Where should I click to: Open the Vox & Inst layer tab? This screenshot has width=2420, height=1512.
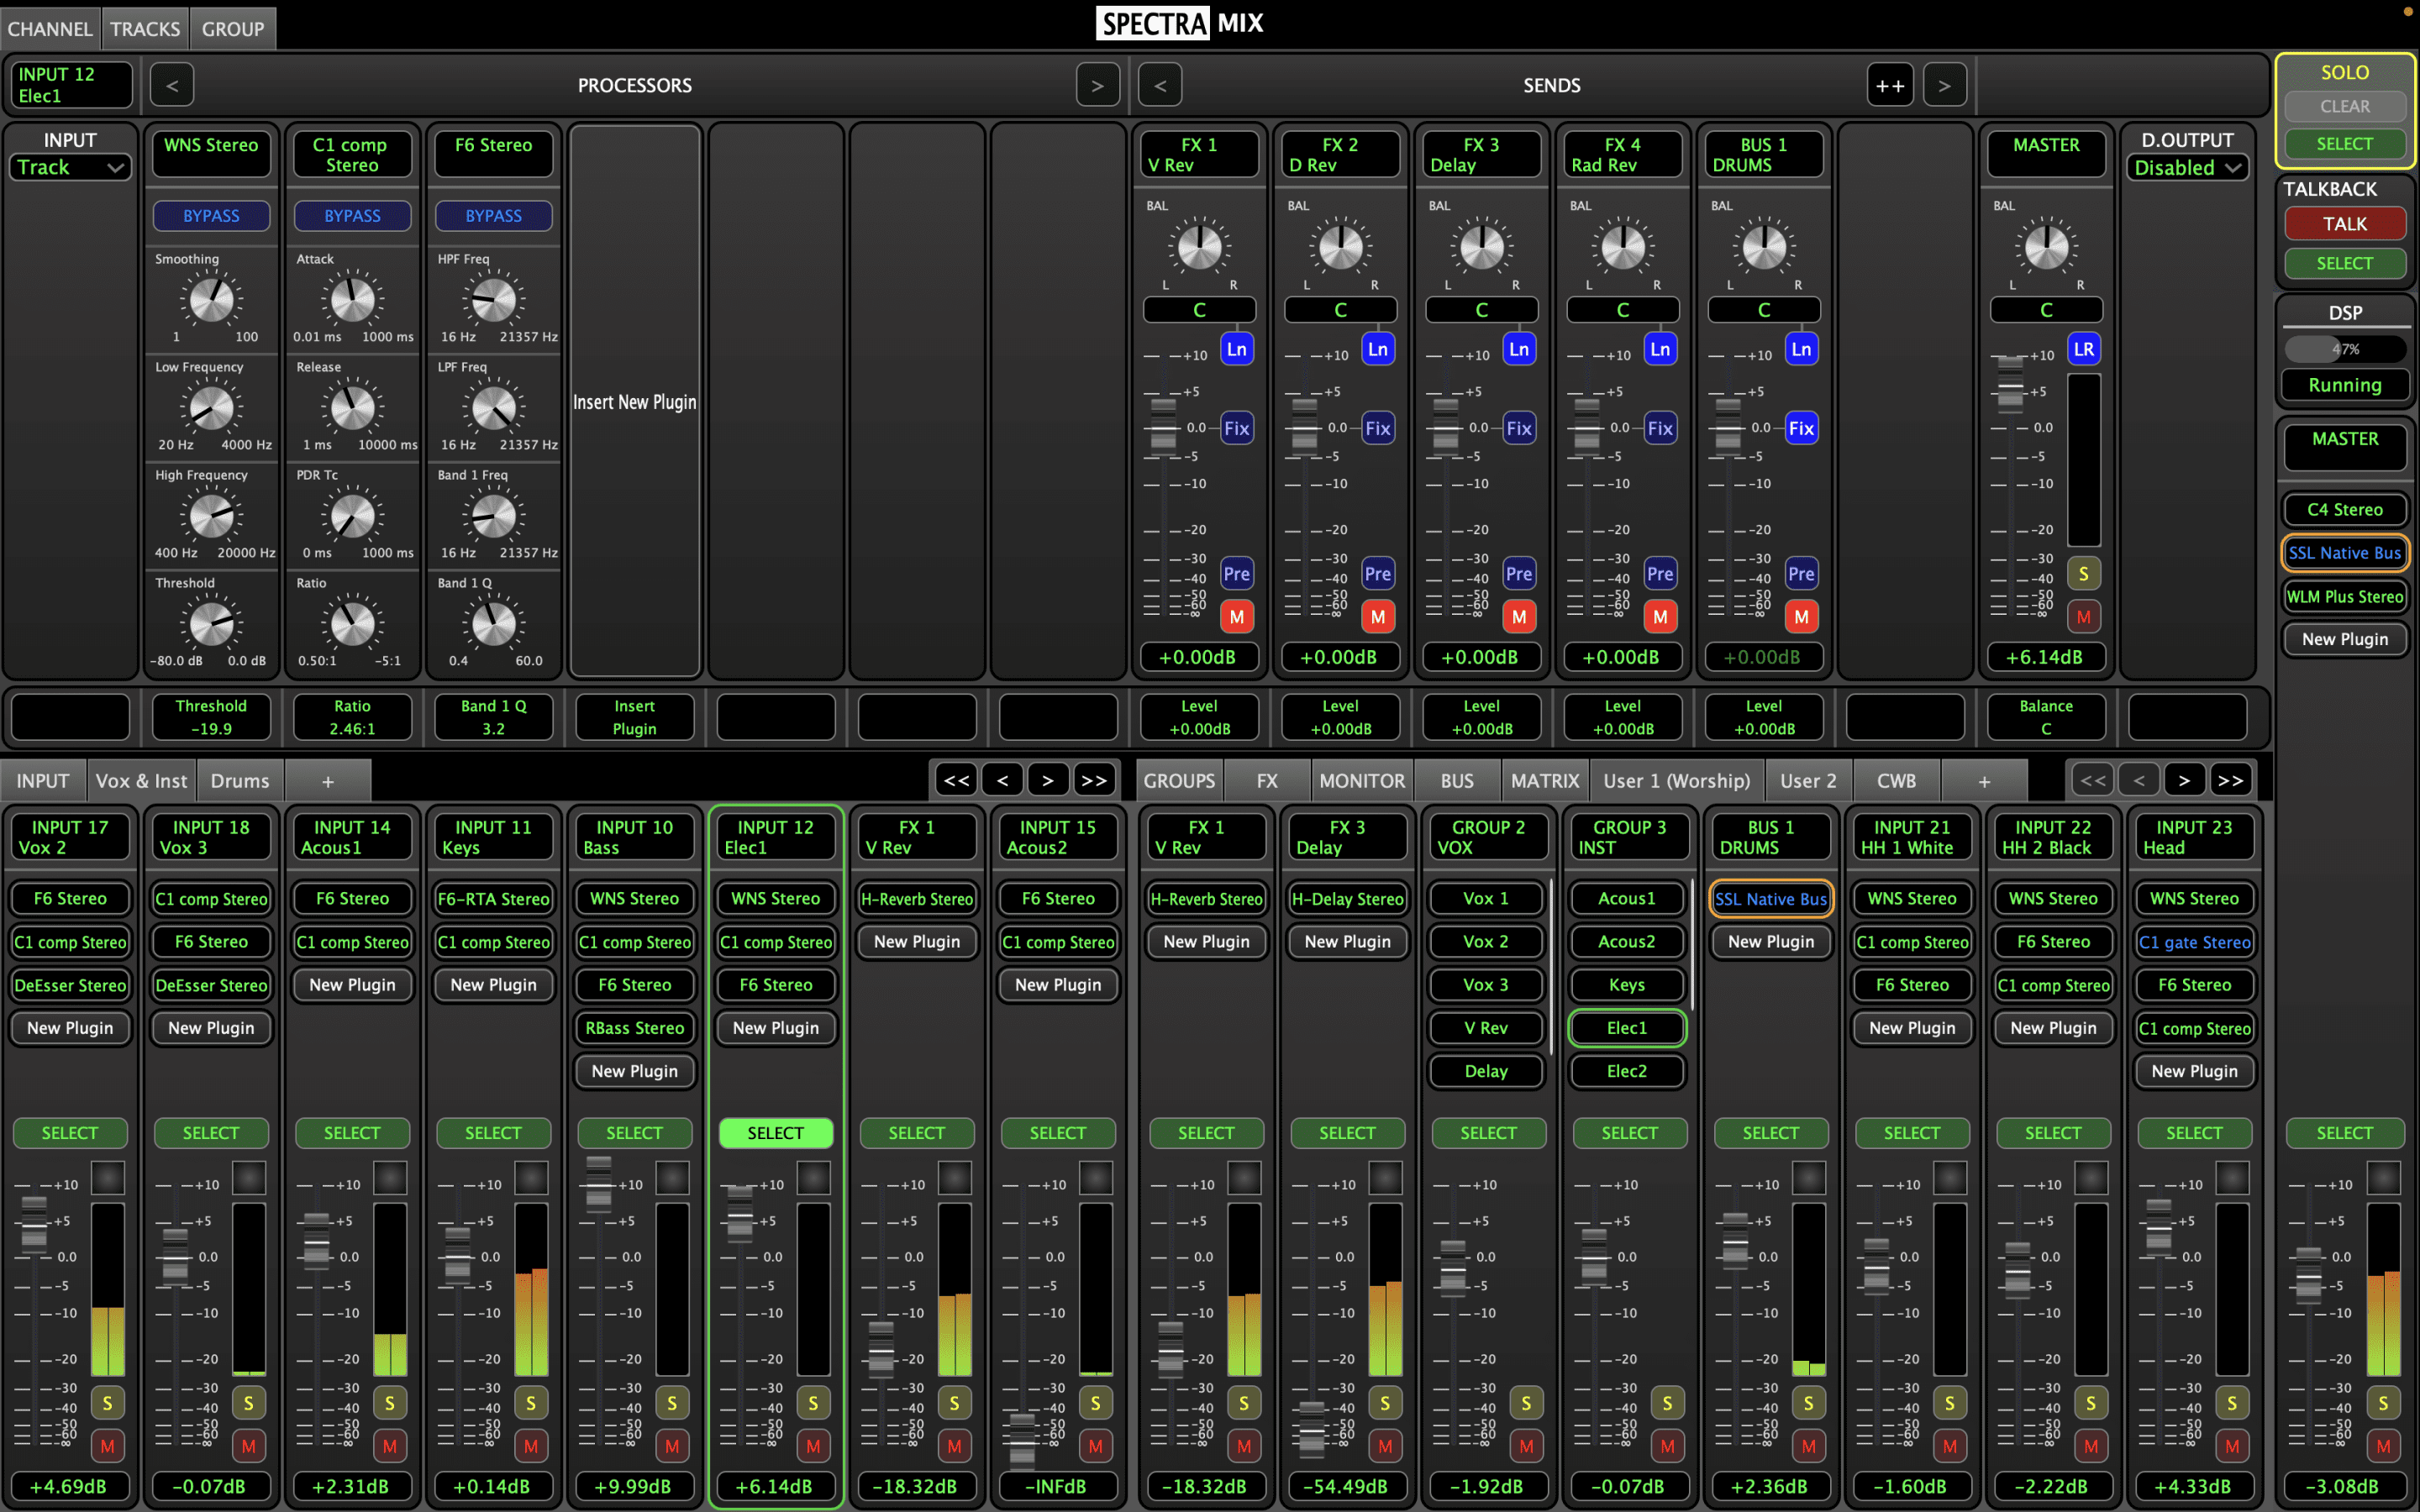(141, 781)
